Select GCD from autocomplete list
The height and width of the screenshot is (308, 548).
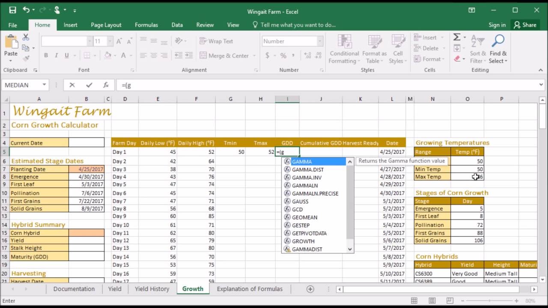click(x=314, y=209)
